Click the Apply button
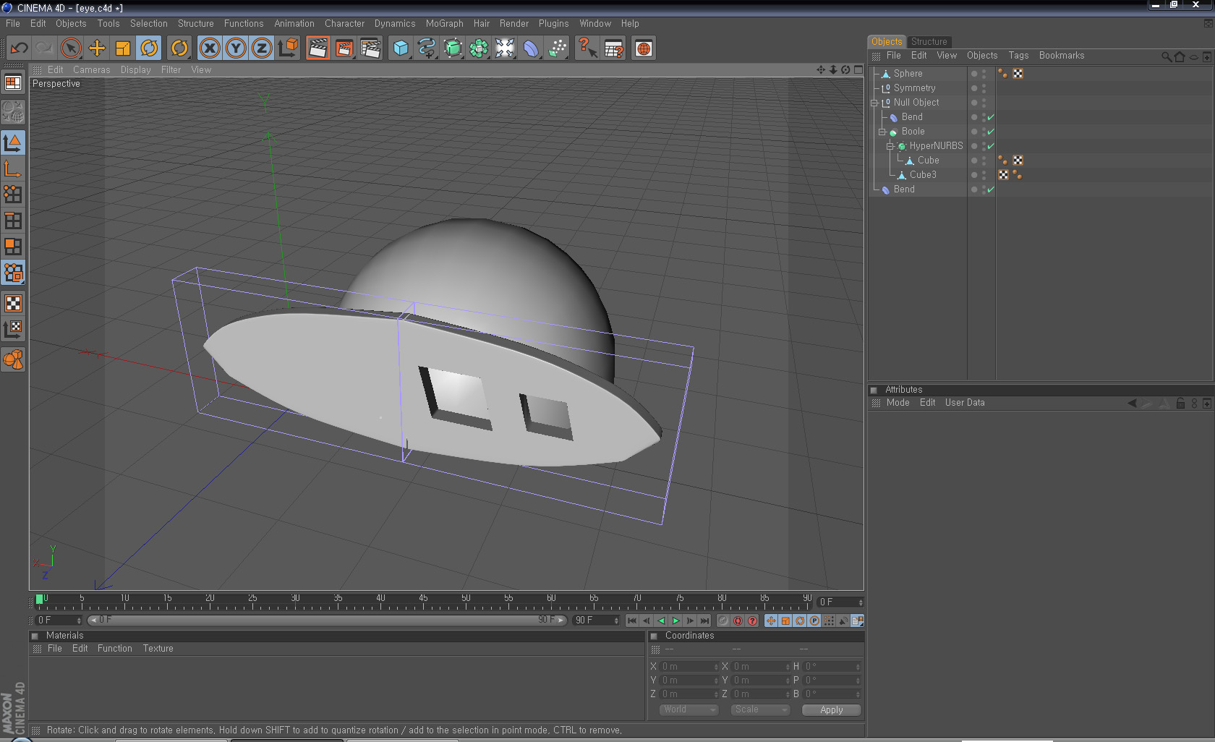This screenshot has width=1215, height=742. pos(832,710)
